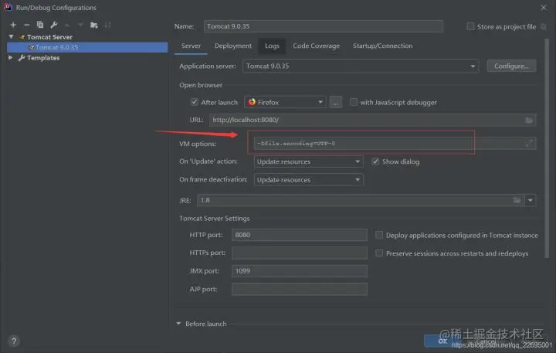Close the Run/Debug Configurations dialog
Image resolution: width=556 pixels, height=353 pixels.
pos(543,8)
